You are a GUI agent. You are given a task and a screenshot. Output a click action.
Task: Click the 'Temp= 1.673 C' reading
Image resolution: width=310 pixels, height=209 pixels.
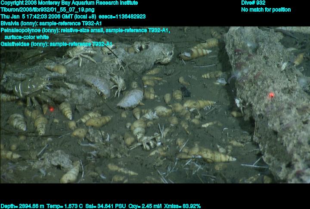[x=65, y=206]
